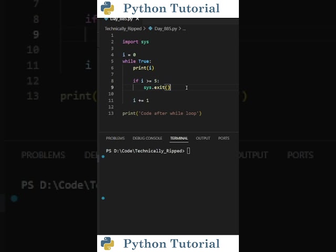Viewport: 336px width, 252px height.
Task: Click the 'print(i)' line
Action: click(143, 68)
